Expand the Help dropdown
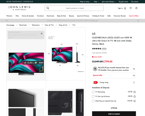Screen dimensions: 145x116 pos(96,2)
